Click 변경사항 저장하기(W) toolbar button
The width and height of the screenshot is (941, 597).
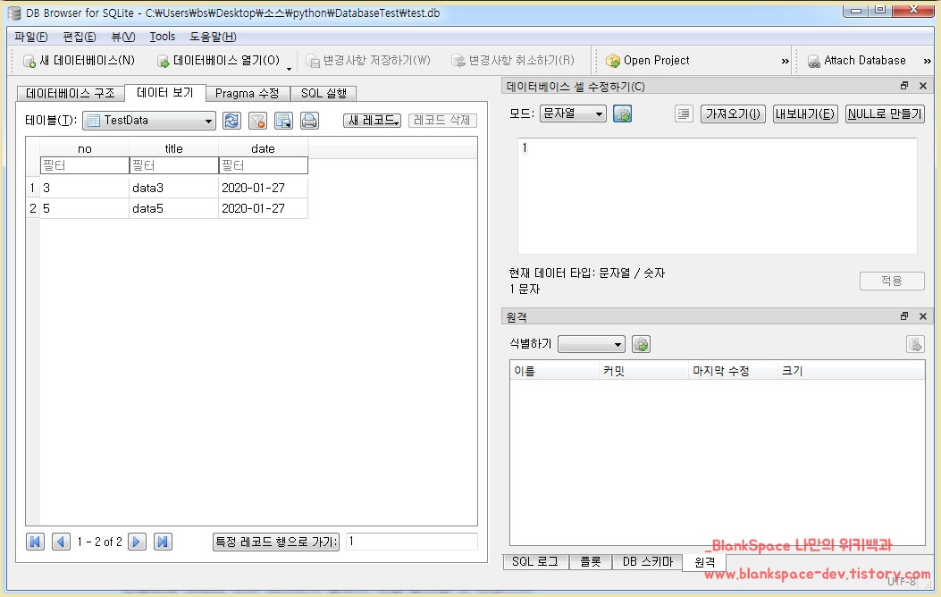[x=368, y=61]
